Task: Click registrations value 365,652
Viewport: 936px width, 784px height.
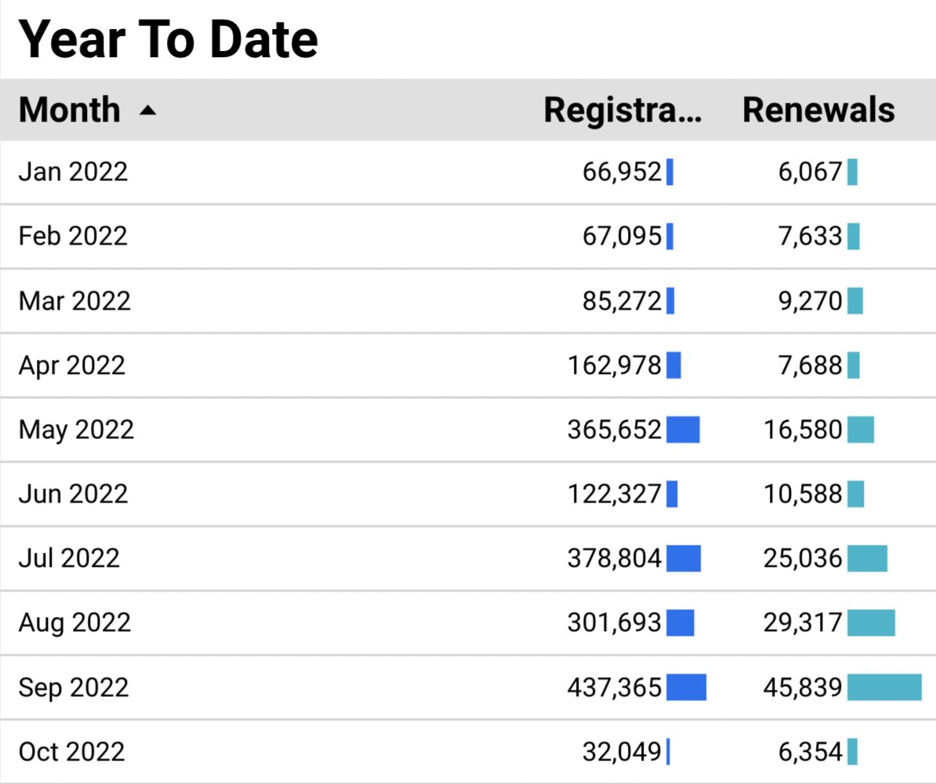Action: point(615,430)
